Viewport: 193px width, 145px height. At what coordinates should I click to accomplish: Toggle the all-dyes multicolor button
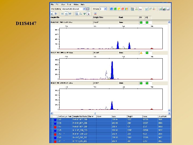[127, 9]
